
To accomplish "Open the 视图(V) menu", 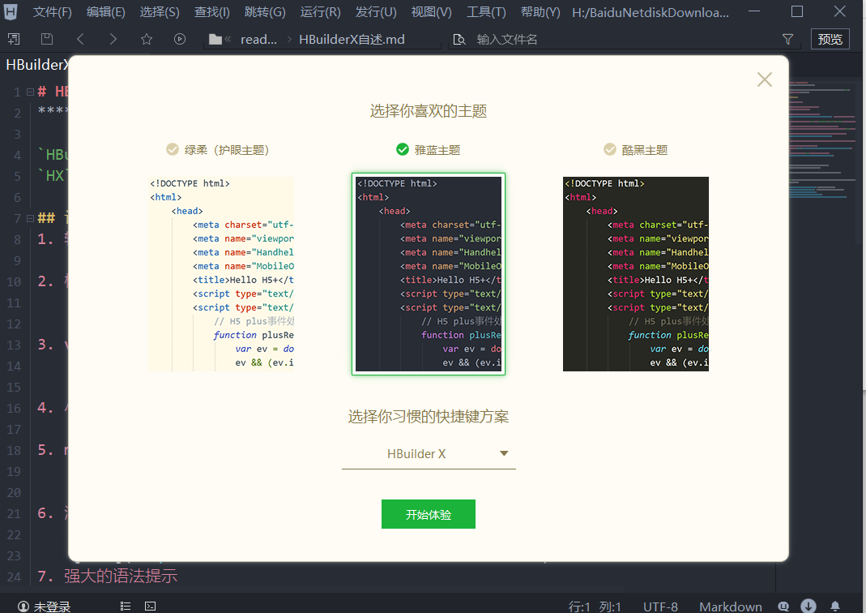I will [431, 12].
